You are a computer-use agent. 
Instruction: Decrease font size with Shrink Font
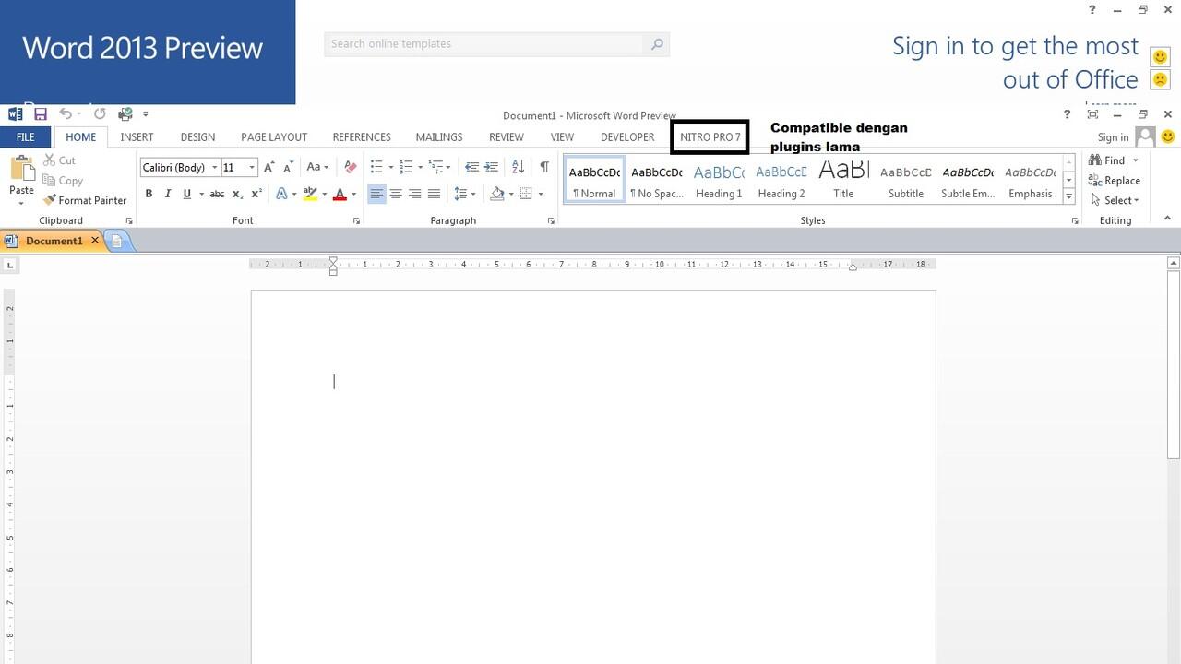click(288, 167)
